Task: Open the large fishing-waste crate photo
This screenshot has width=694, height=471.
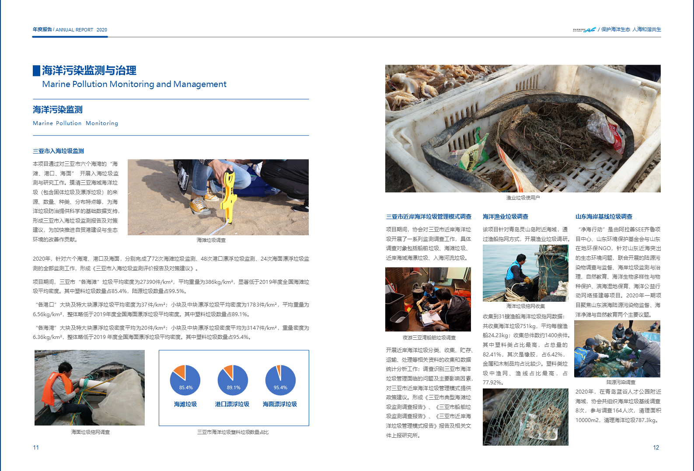Action: click(x=523, y=129)
